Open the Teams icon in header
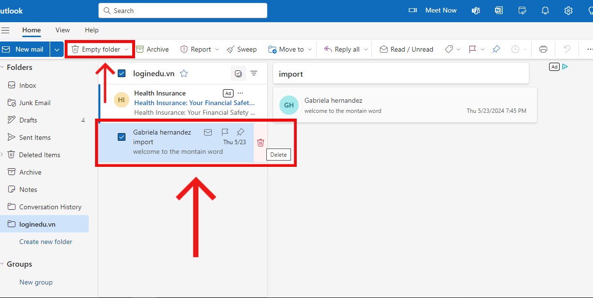This screenshot has width=593, height=298. click(476, 10)
